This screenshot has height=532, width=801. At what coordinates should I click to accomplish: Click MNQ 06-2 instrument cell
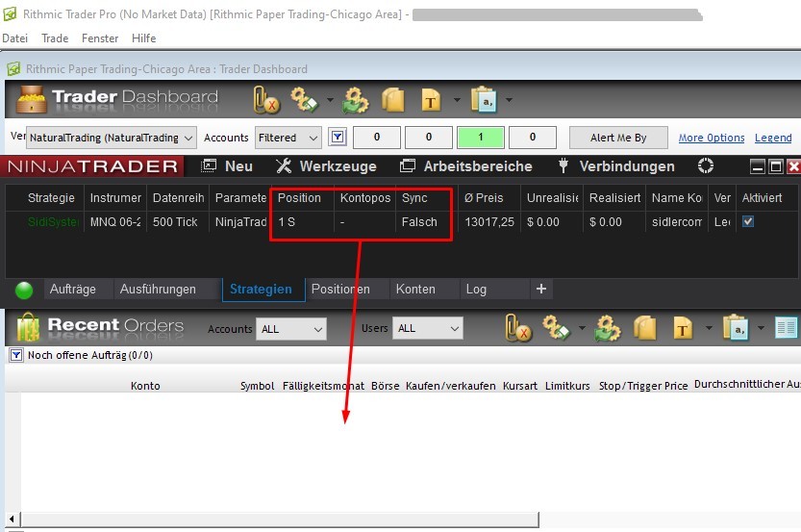tap(115, 222)
